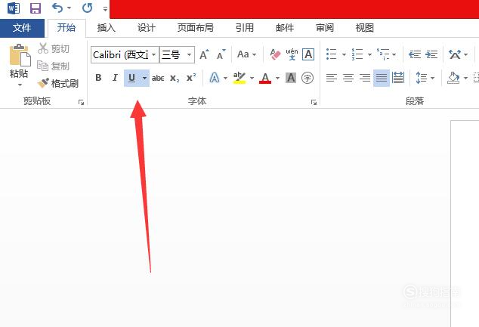The height and width of the screenshot is (327, 479).
Task: Apply multilevel list
Action: 383,54
